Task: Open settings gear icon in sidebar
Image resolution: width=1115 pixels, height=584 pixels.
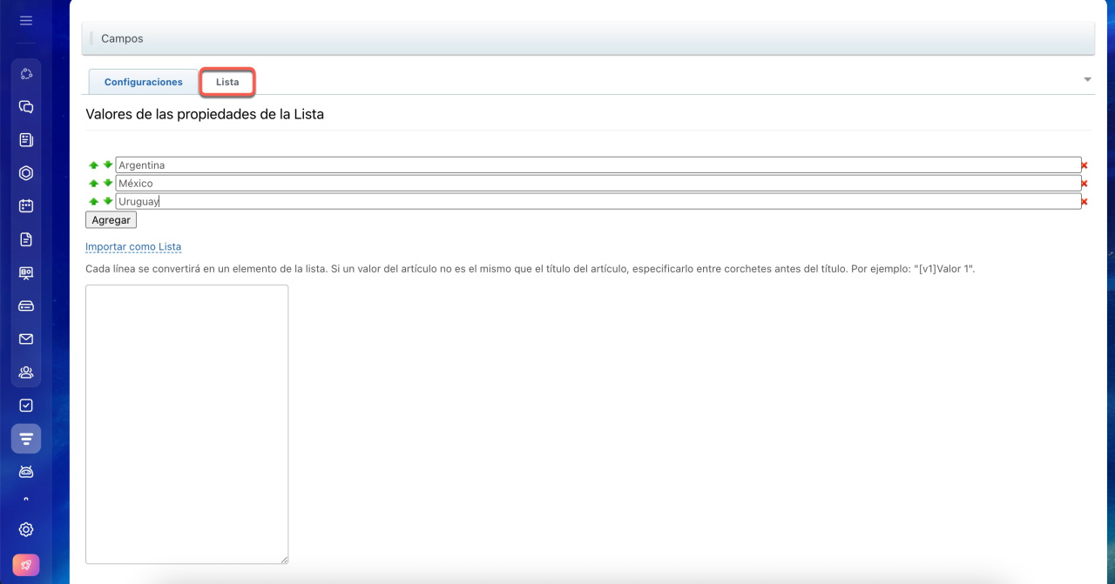Action: pyautogui.click(x=26, y=529)
